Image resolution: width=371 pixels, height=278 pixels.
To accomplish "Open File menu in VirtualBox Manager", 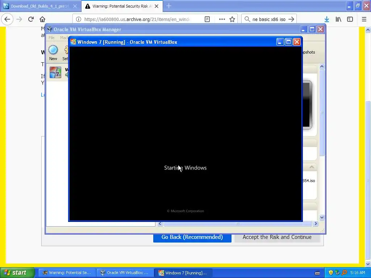I will point(51,38).
